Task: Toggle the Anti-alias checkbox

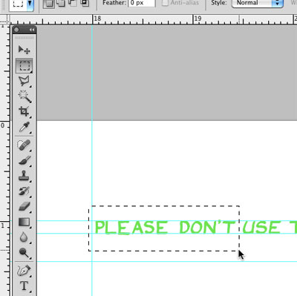Action: (x=165, y=3)
